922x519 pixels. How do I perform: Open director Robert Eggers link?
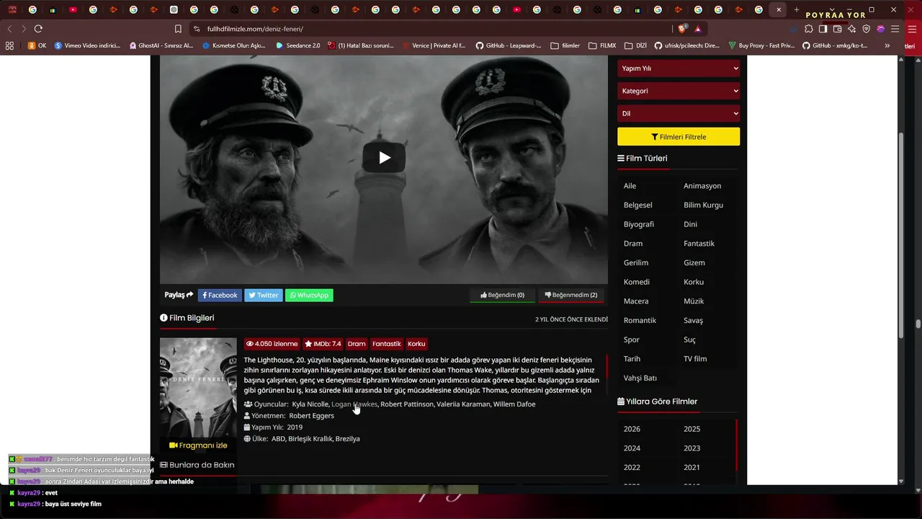coord(311,416)
